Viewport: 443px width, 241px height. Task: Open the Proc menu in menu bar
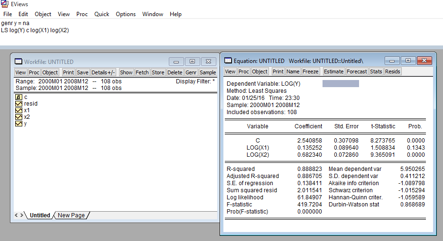point(82,14)
